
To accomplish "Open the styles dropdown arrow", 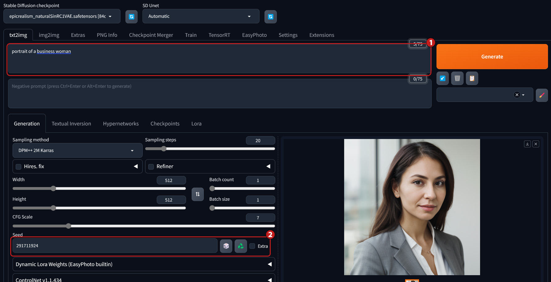I will pyautogui.click(x=523, y=95).
